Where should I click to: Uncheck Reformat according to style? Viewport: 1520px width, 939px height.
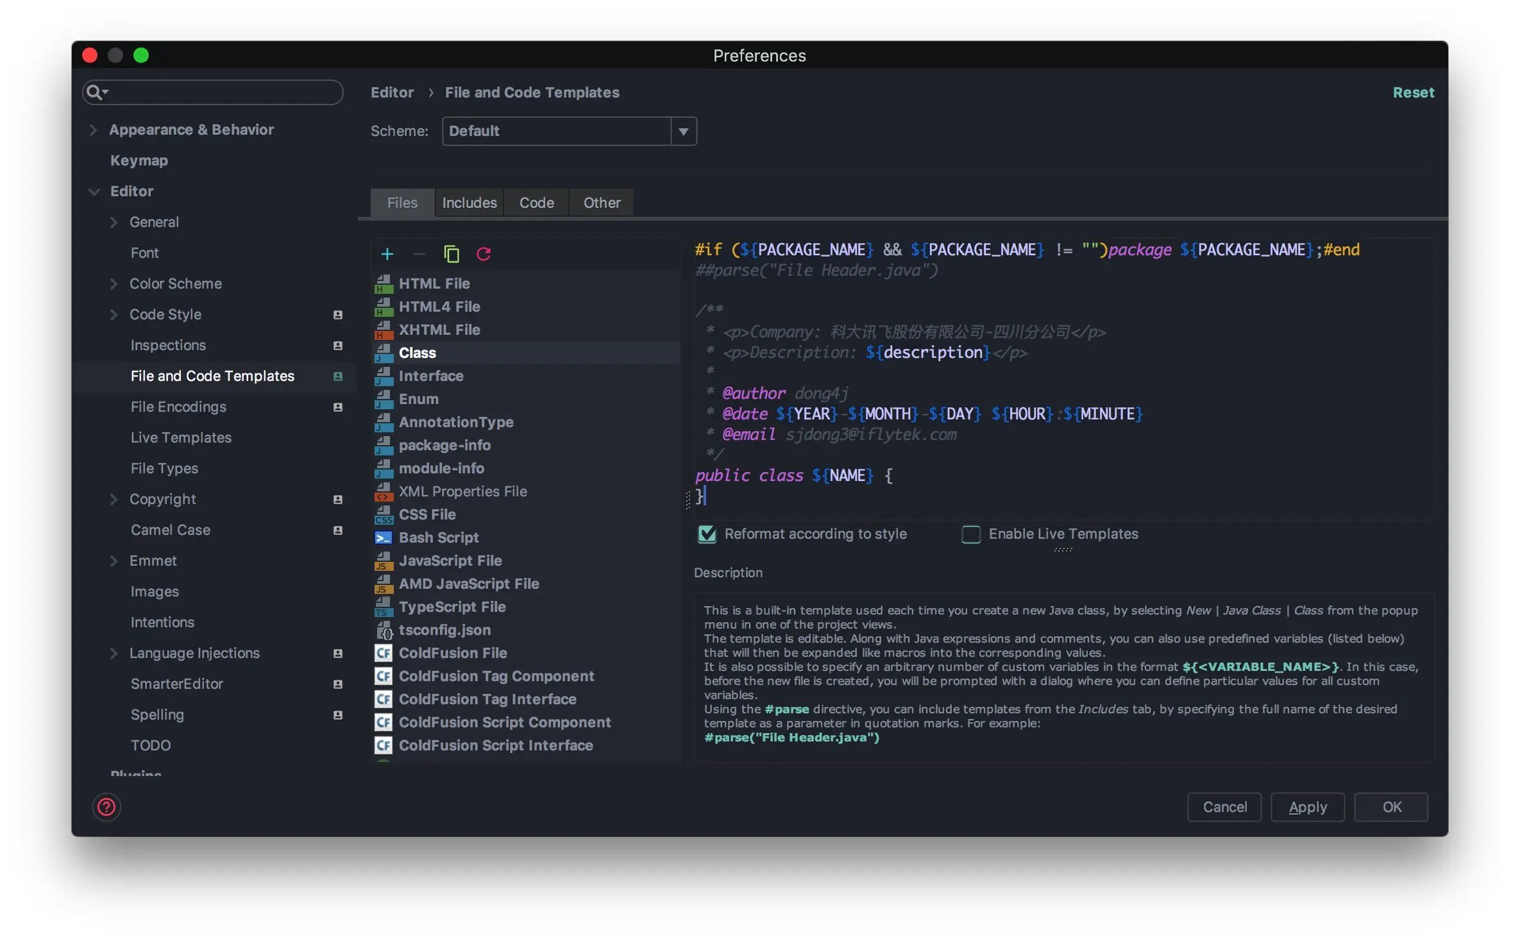pyautogui.click(x=707, y=534)
